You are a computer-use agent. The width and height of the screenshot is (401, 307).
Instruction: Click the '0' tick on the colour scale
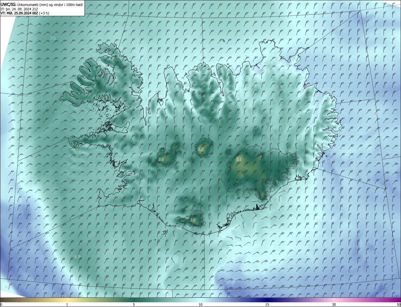1,304
